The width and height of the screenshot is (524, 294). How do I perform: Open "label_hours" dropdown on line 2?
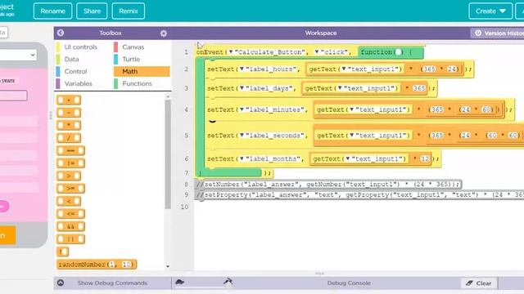[242, 69]
